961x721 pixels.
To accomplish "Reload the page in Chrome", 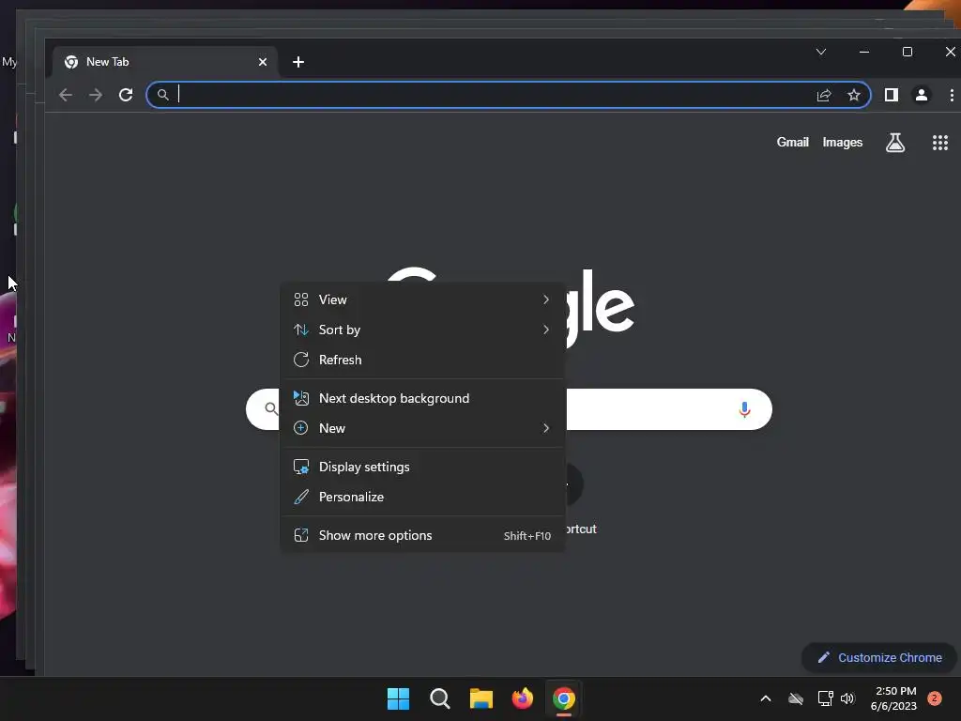I will 126,95.
